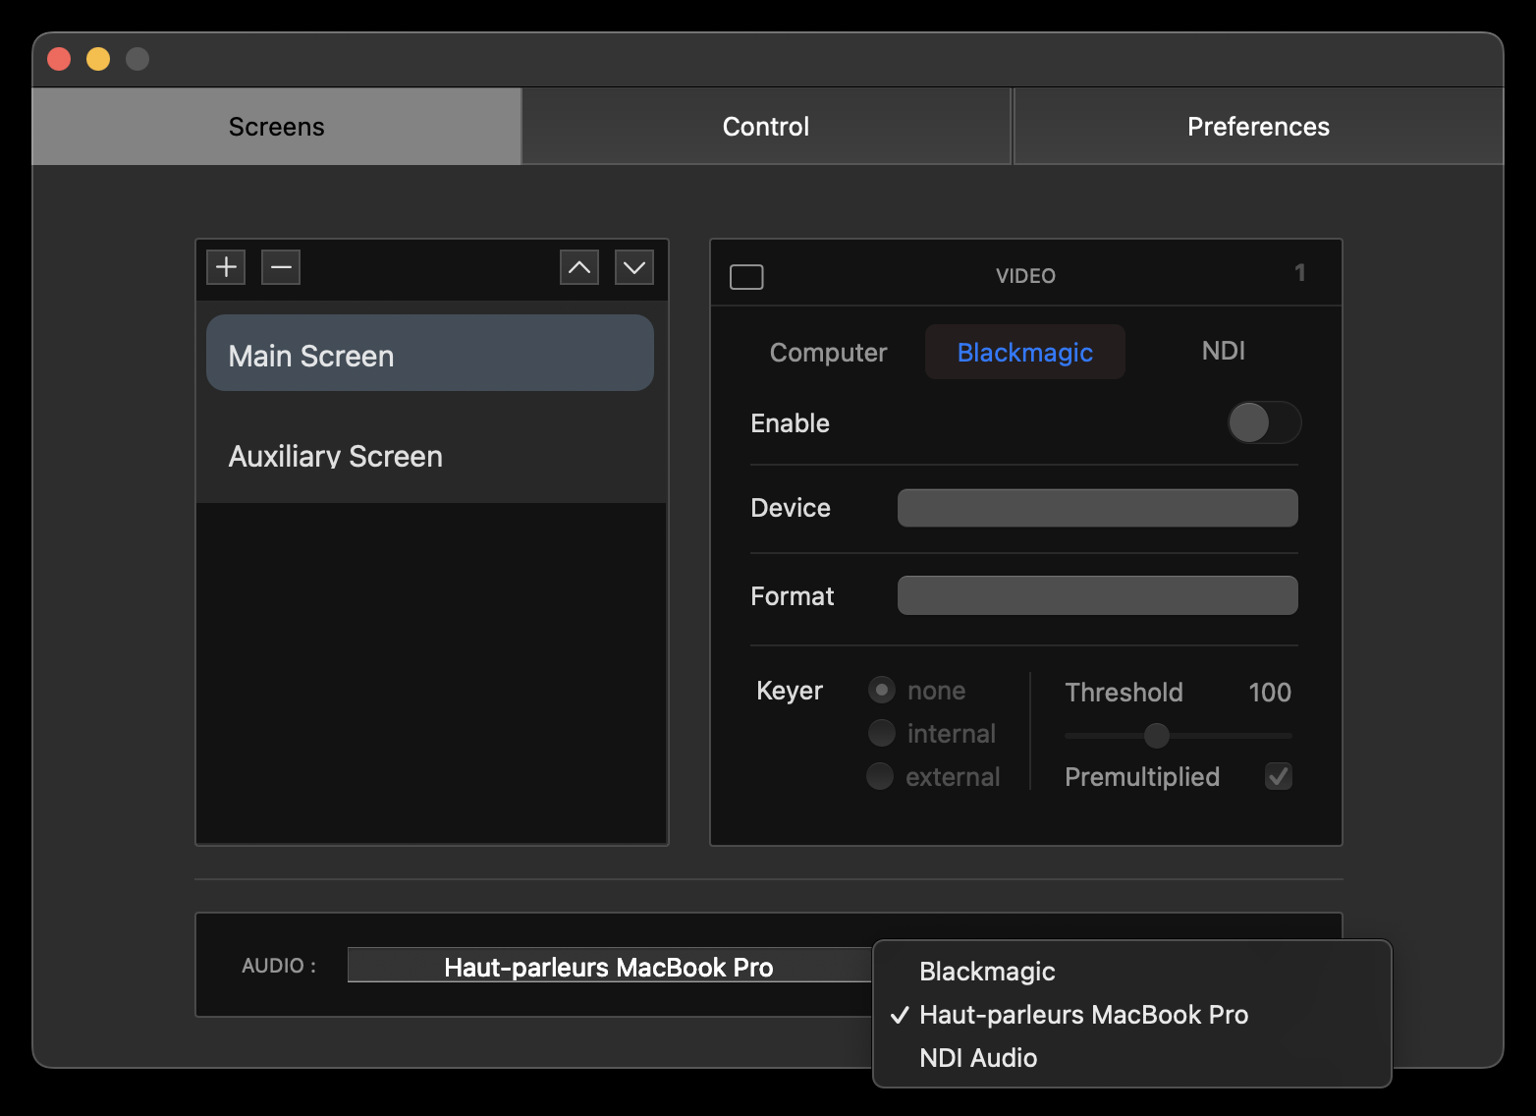
Task: Move screen down with down-chevron icon
Action: point(634,267)
